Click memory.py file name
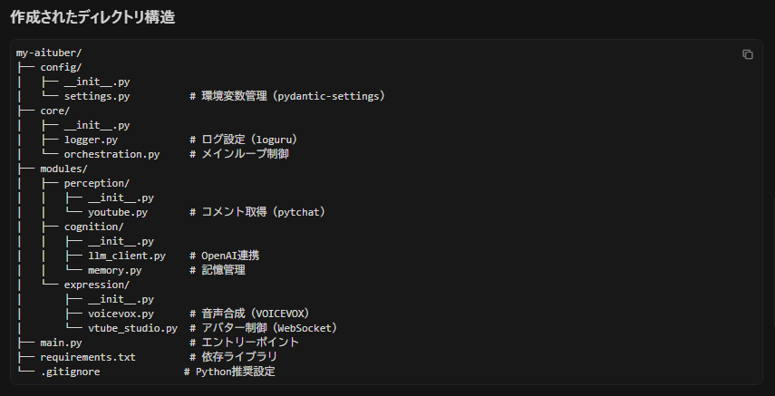The height and width of the screenshot is (396, 775). [114, 270]
